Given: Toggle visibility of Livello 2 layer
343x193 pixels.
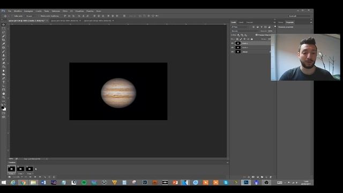Looking at the screenshot, I should tap(232, 43).
